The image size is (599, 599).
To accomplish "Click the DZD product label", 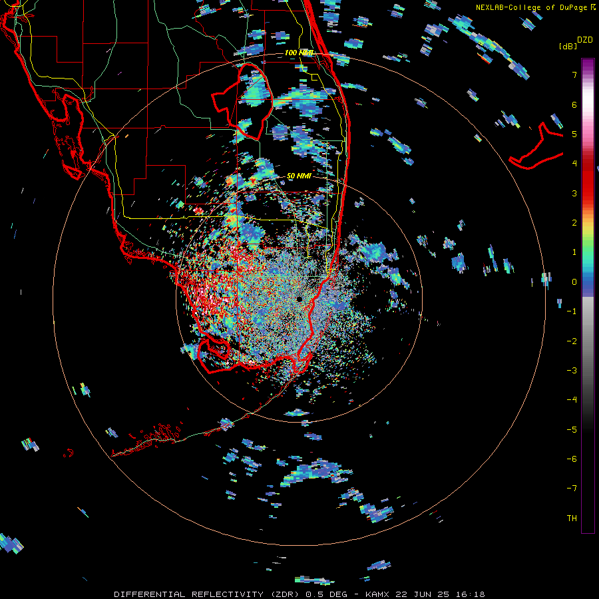I will (585, 40).
